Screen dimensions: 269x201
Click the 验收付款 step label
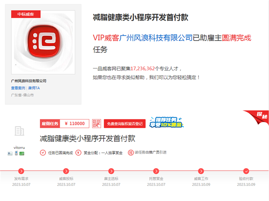pos(246,179)
